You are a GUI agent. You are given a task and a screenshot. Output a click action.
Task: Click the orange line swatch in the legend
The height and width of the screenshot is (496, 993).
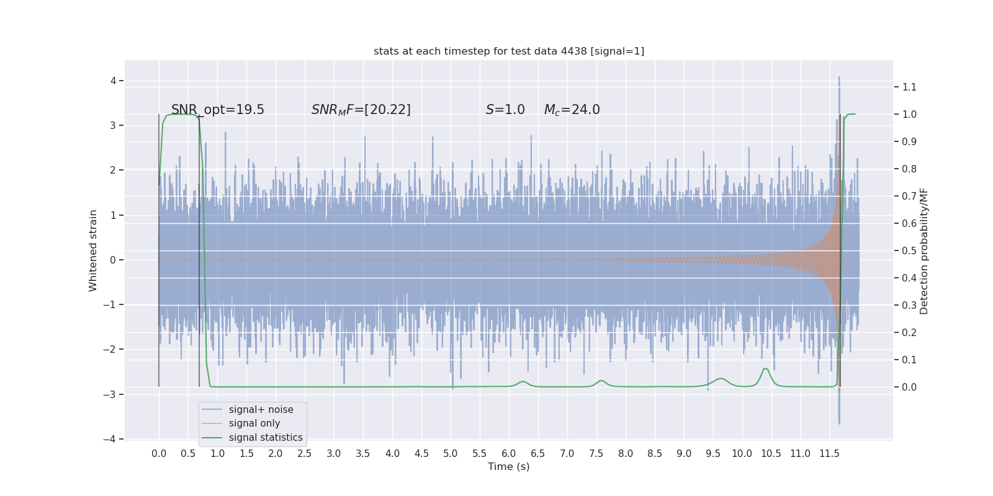point(212,423)
